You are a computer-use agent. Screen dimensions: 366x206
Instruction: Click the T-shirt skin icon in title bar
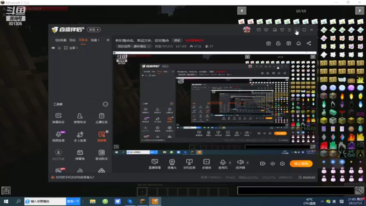click(282, 30)
